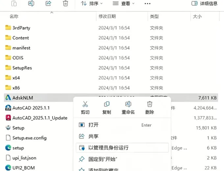224x171 pixels.
Task: Open the three-dots more options menu
Action: (x=147, y=4)
